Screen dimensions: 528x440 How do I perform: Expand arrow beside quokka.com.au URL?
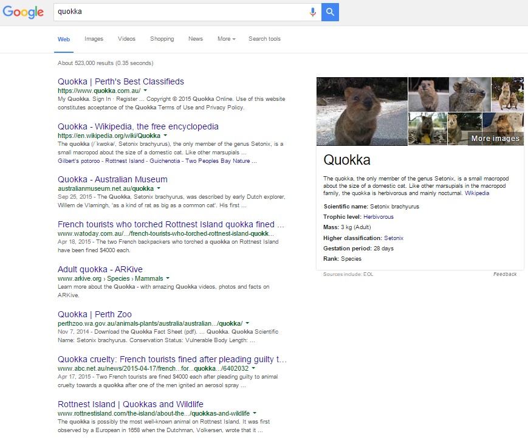pyautogui.click(x=145, y=91)
